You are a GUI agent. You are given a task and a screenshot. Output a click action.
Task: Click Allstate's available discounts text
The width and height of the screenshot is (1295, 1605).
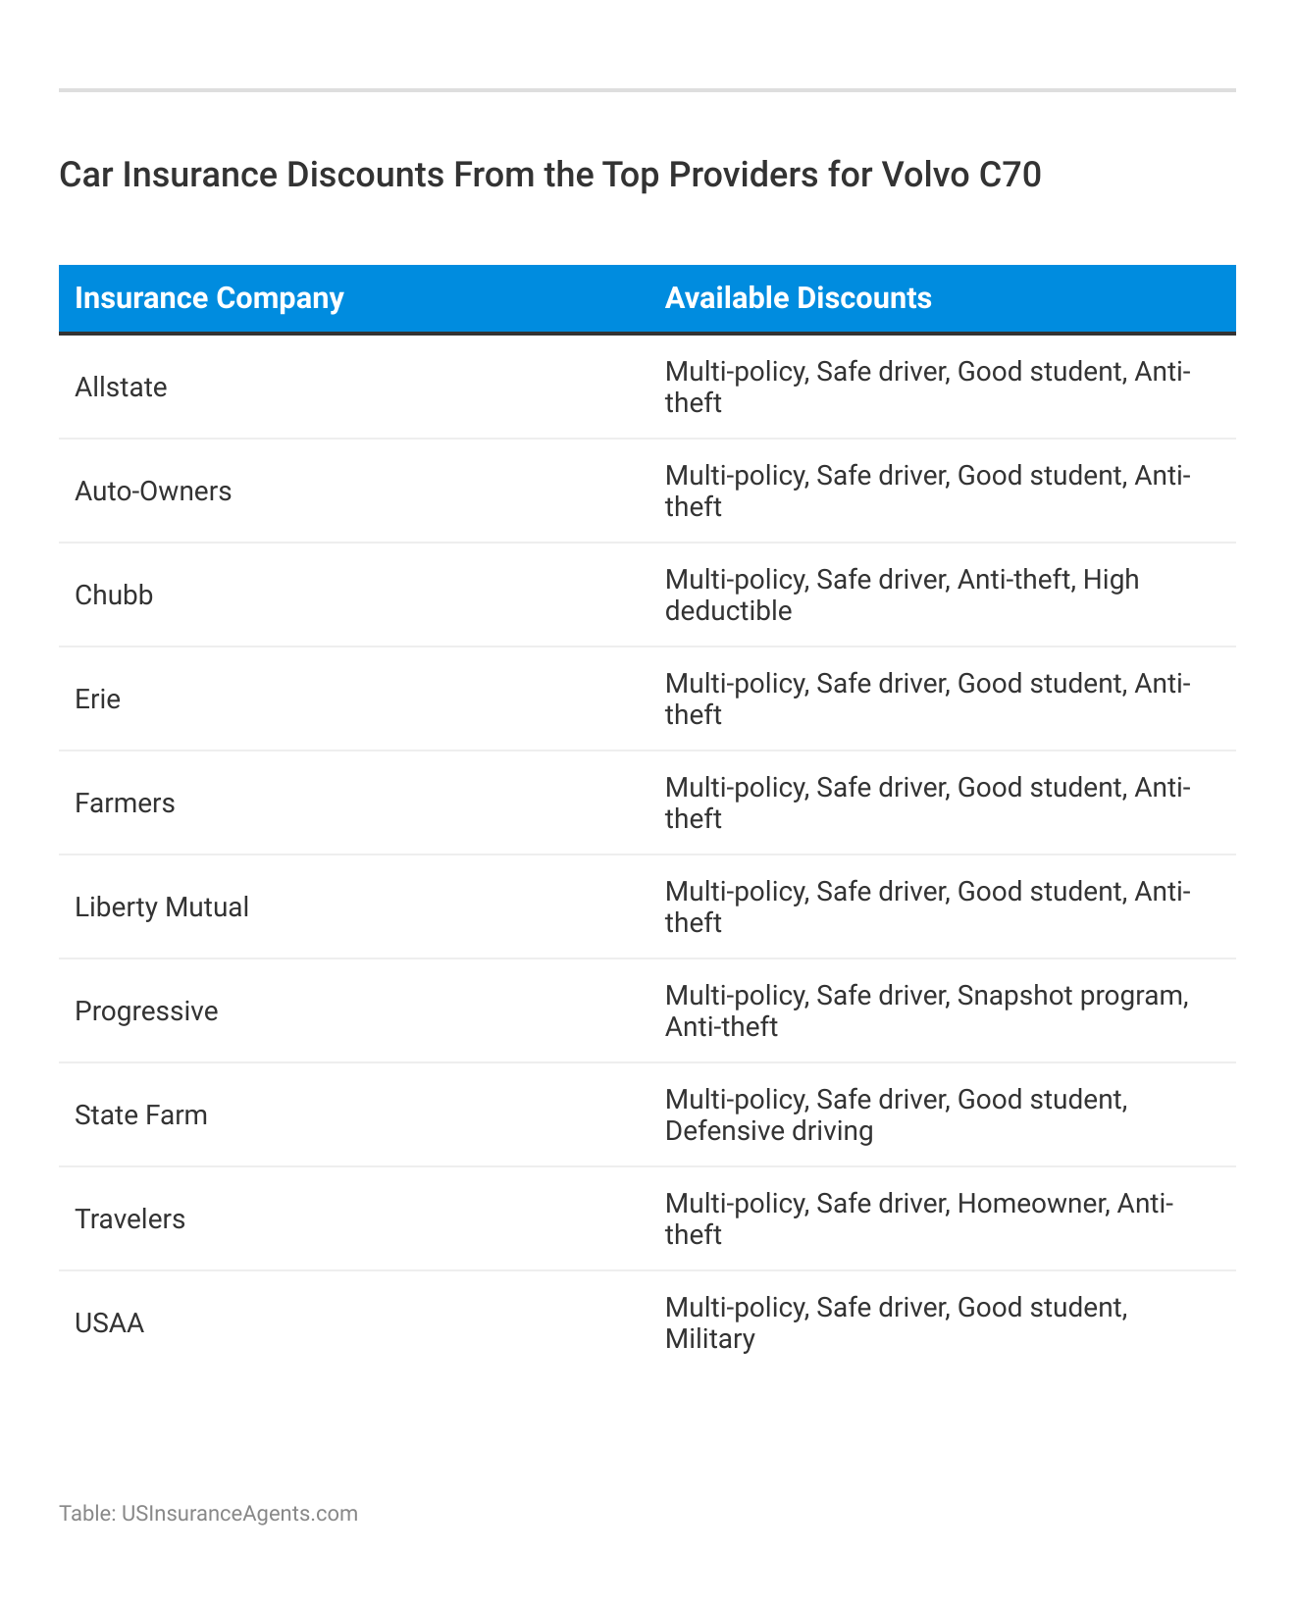pyautogui.click(x=927, y=388)
